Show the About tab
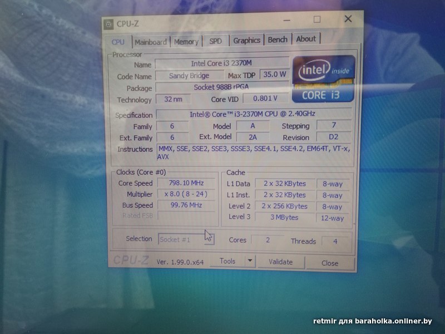445x334 pixels. tap(306, 39)
